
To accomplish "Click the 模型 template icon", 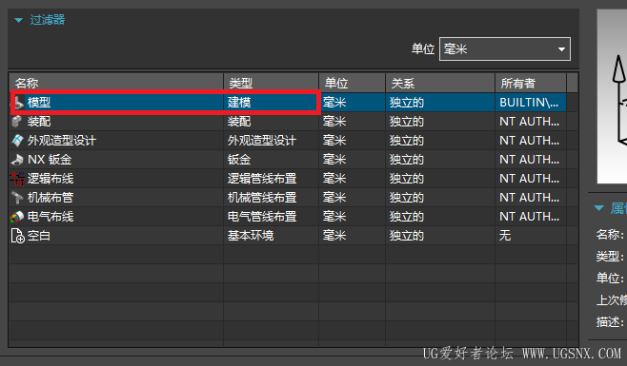I will tap(18, 103).
